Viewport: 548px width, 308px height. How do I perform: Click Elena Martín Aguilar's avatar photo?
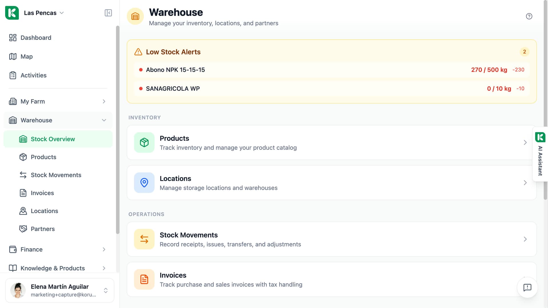pyautogui.click(x=18, y=290)
